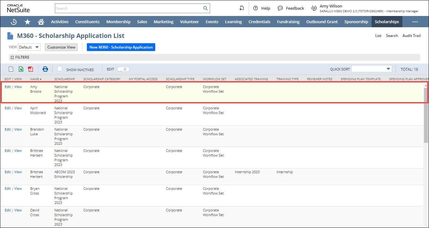Expand the Filters section
Viewport: 429px width, 228px height.
(13, 57)
